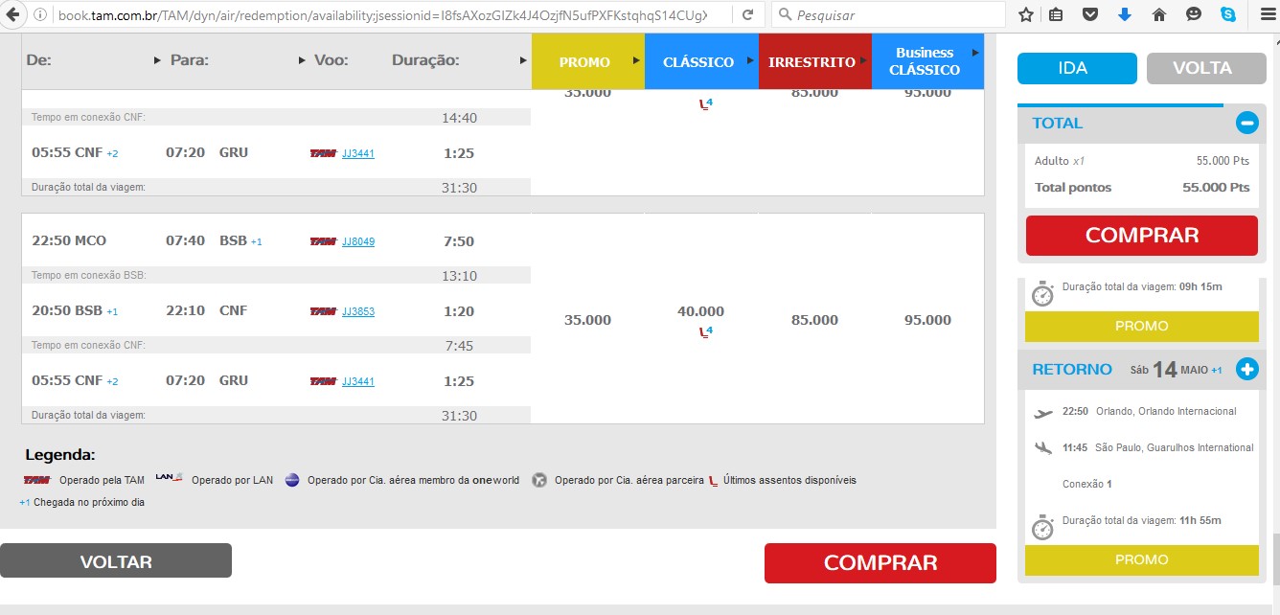The width and height of the screenshot is (1280, 615).
Task: Expand the RETORNO section with the plus button
Action: coord(1246,369)
